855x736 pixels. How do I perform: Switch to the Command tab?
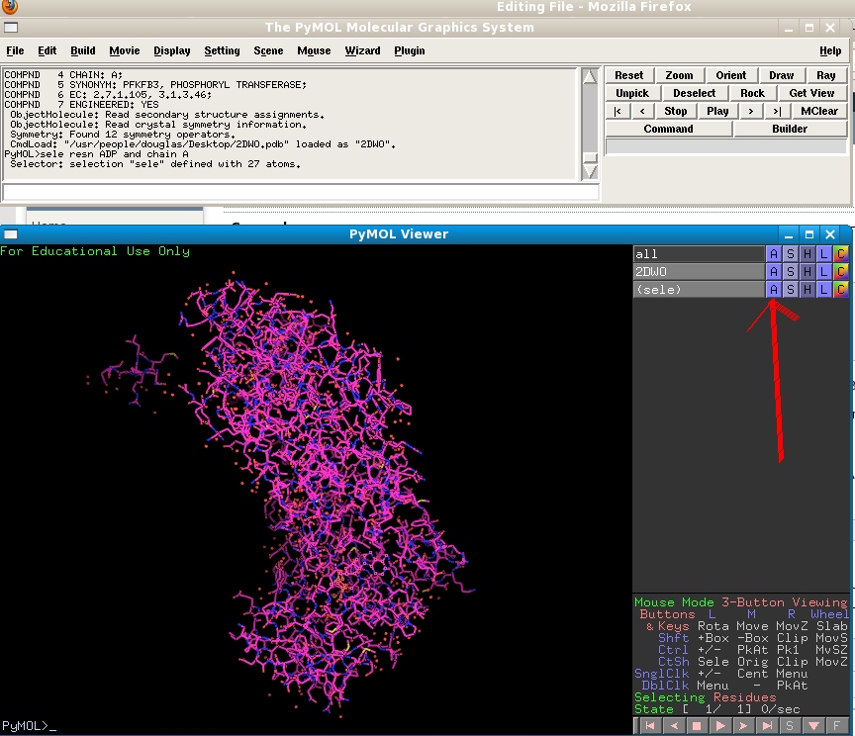pyautogui.click(x=669, y=130)
